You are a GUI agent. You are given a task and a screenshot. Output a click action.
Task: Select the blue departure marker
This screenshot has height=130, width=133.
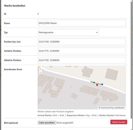coord(102,84)
